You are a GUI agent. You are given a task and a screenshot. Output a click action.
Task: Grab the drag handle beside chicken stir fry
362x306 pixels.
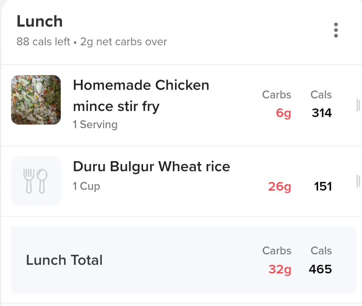point(358,105)
